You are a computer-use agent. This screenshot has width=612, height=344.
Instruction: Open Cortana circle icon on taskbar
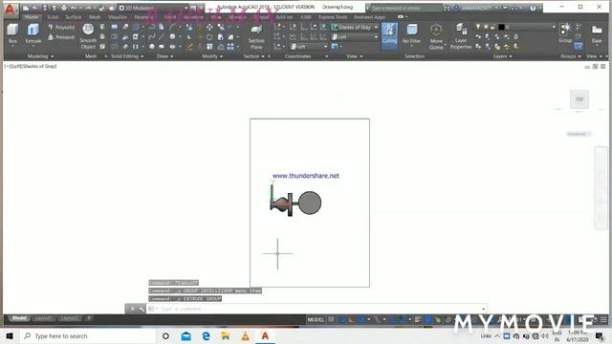[165, 335]
